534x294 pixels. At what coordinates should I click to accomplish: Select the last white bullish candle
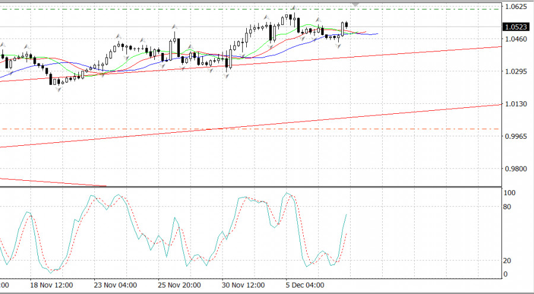click(x=342, y=28)
